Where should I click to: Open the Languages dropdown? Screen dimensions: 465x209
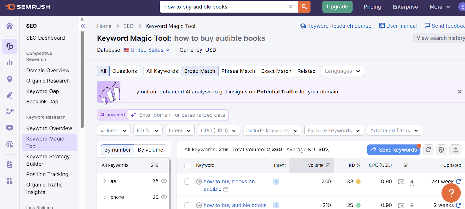(343, 71)
